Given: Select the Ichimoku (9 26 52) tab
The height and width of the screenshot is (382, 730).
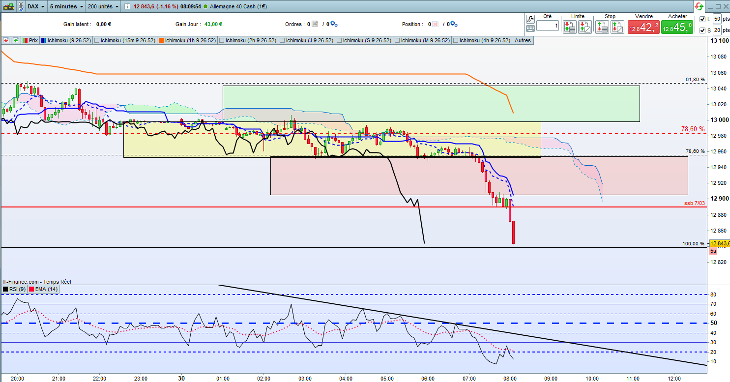Looking at the screenshot, I should tap(66, 41).
